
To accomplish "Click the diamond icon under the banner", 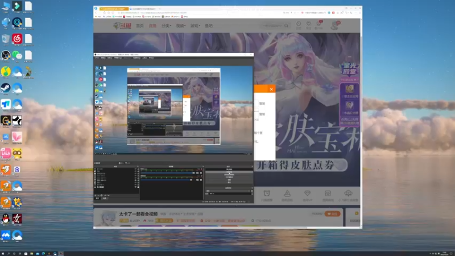I will [307, 193].
